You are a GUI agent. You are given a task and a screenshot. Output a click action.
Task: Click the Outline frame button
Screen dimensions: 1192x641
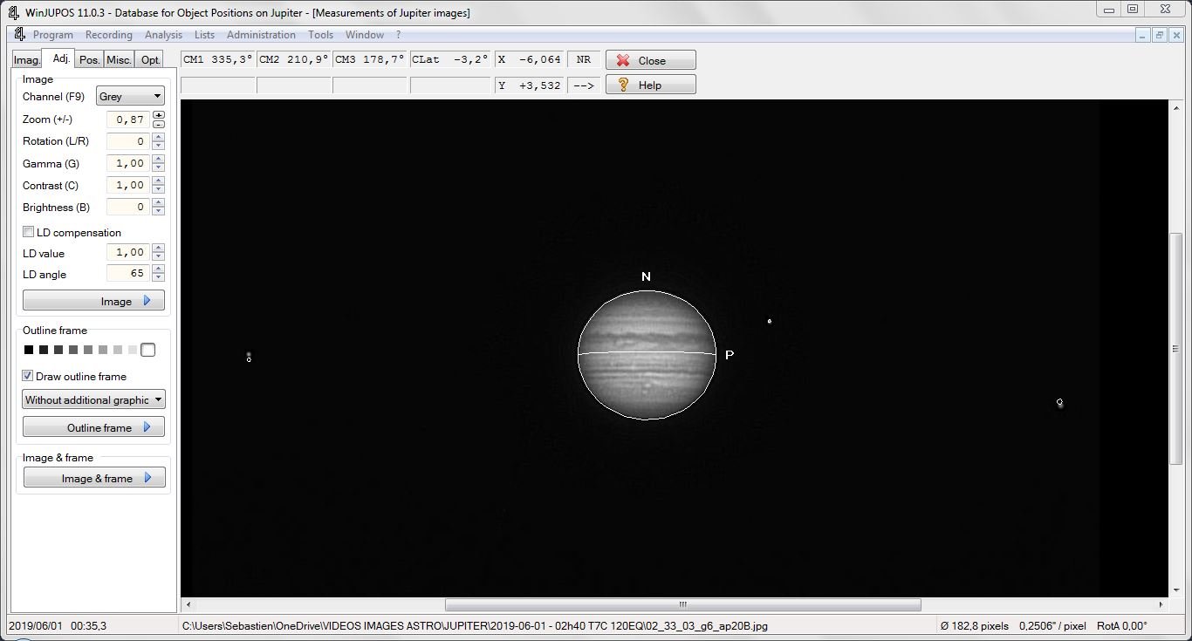pyautogui.click(x=93, y=428)
